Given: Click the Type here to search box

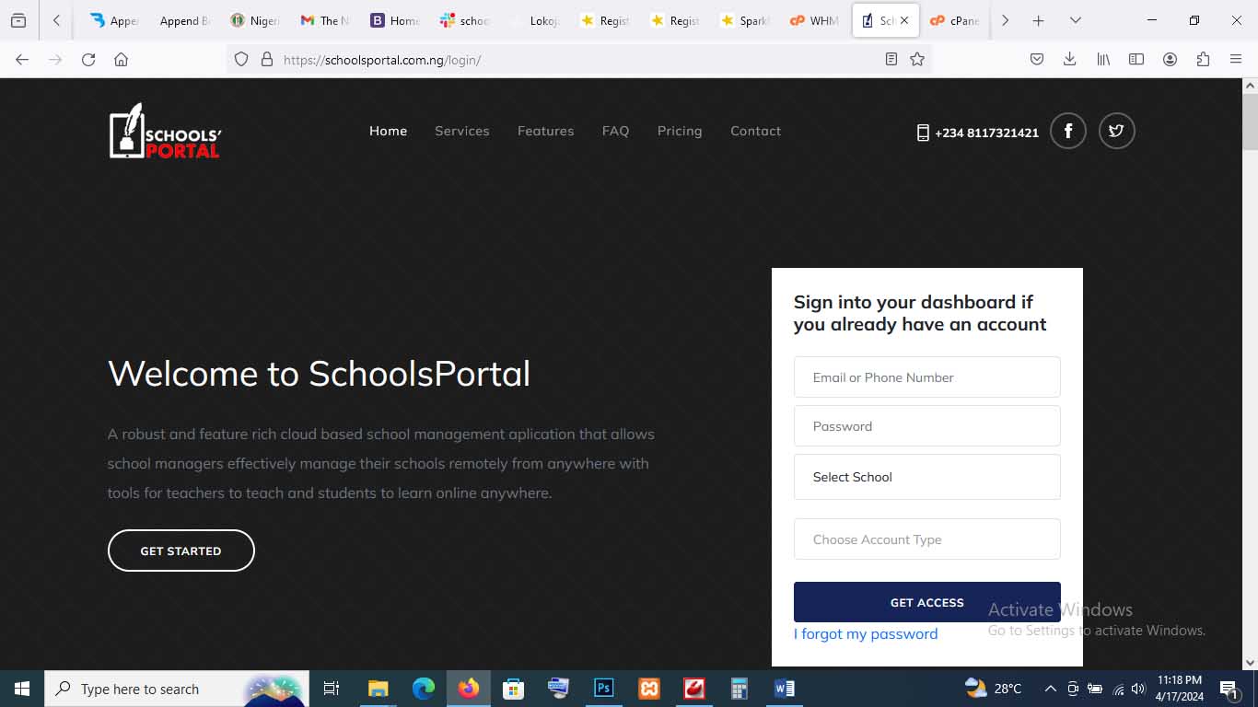Looking at the screenshot, I should point(177,689).
